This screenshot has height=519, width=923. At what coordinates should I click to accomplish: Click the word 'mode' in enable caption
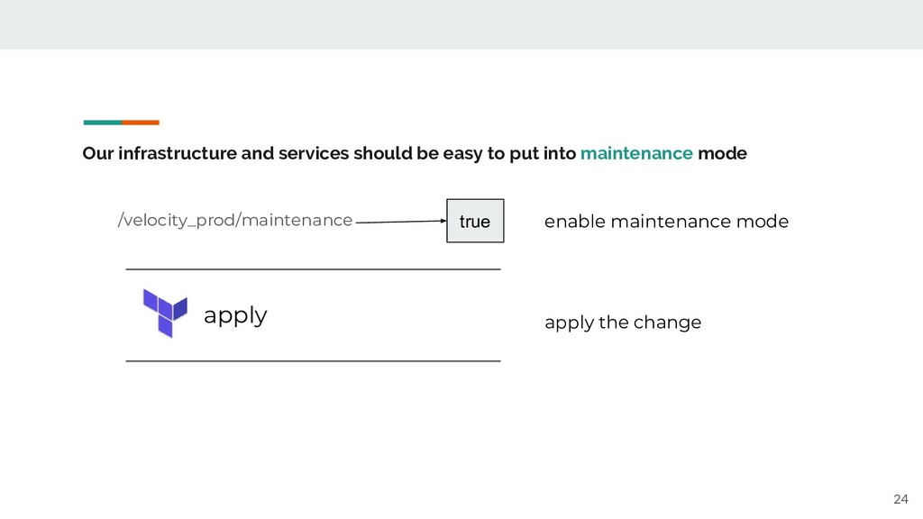pos(763,222)
